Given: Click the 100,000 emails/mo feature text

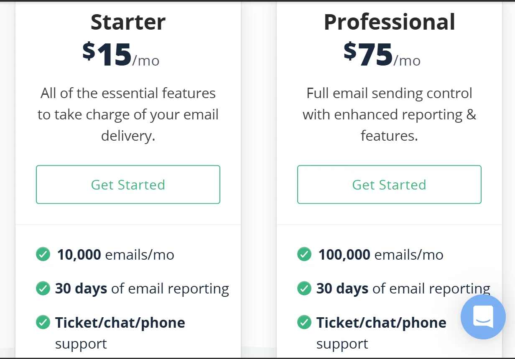Looking at the screenshot, I should pos(381,255).
